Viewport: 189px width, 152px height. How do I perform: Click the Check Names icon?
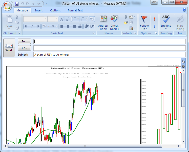click(114, 23)
